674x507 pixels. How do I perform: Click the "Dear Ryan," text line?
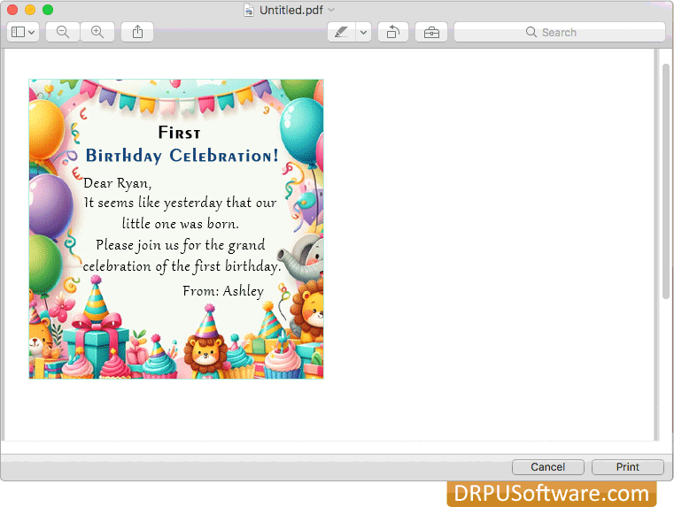coord(117,183)
